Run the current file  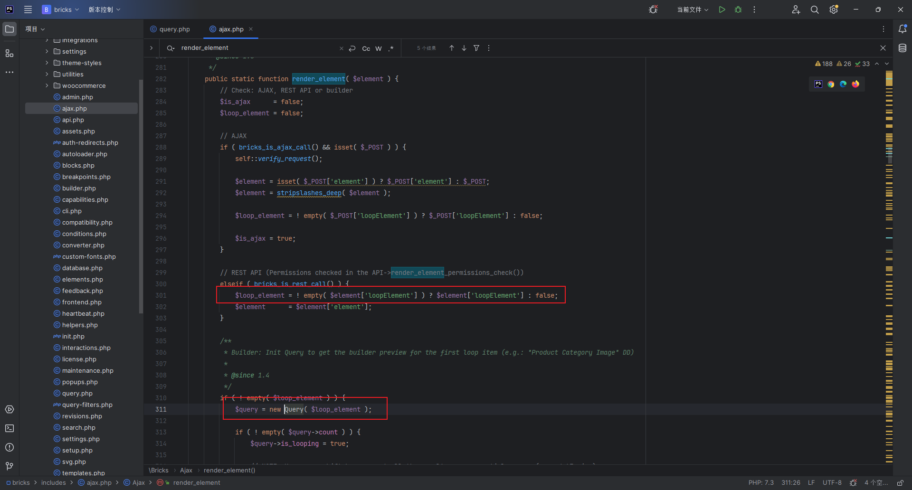[722, 9]
